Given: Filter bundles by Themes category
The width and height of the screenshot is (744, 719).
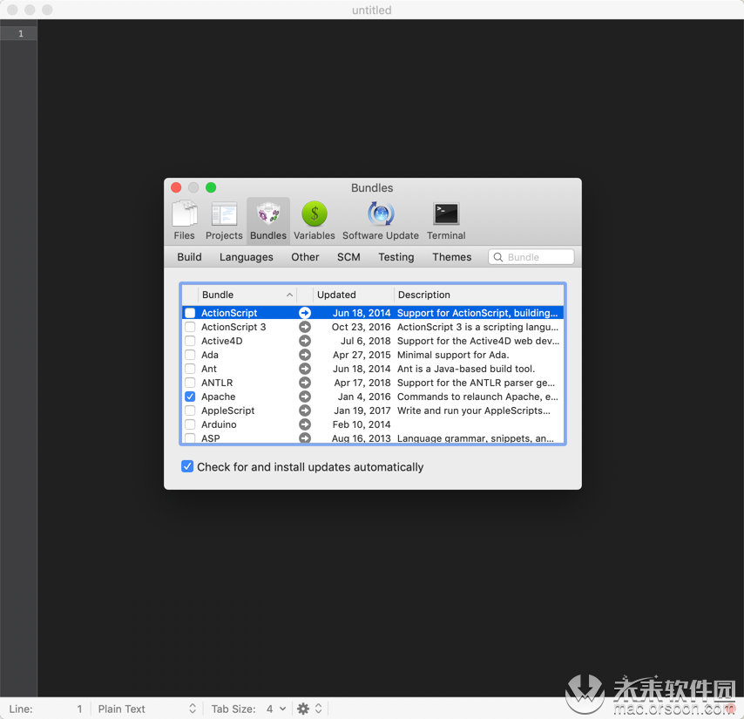Looking at the screenshot, I should [x=451, y=257].
